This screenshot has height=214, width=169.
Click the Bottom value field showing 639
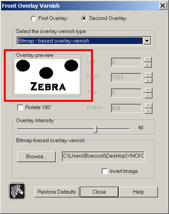click(x=126, y=108)
